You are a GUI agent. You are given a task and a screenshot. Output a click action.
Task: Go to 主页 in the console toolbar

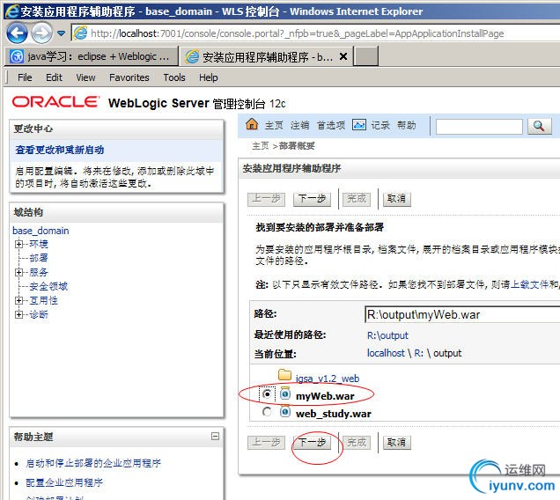[x=274, y=125]
